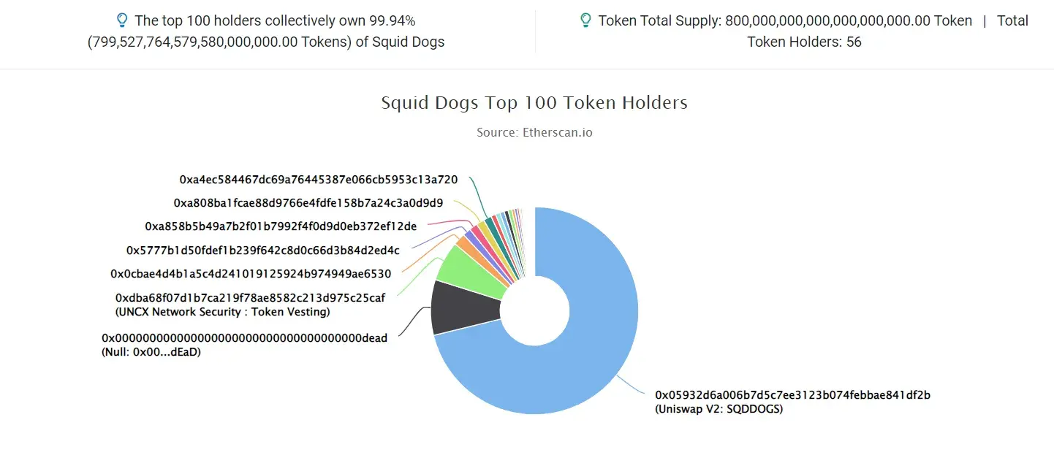This screenshot has width=1054, height=466.
Task: Click the UNCX Network Security Token Vesting label
Action: point(223,312)
